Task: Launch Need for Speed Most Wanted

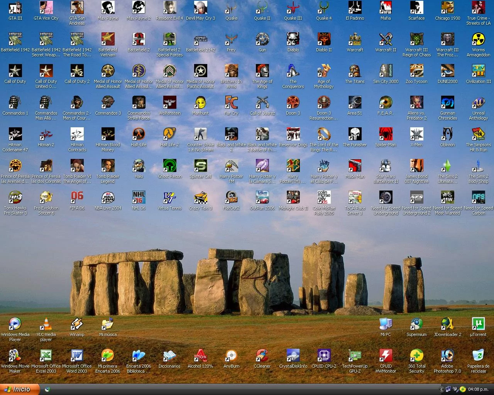Action: tap(447, 197)
